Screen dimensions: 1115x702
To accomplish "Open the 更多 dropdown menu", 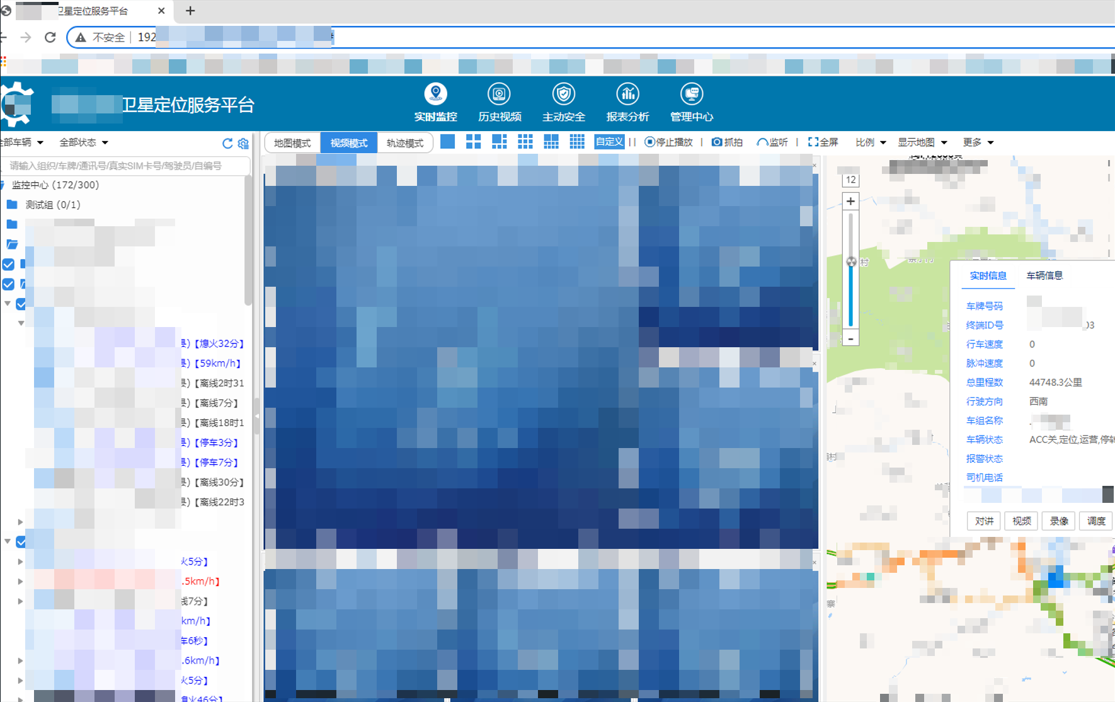I will 978,142.
